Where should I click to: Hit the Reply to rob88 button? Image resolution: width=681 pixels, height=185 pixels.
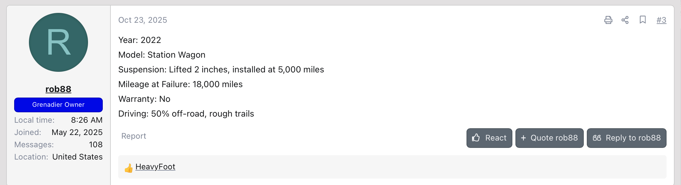(x=627, y=138)
